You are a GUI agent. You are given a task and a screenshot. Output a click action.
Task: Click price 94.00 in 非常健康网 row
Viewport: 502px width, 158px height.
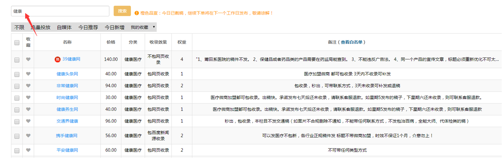click(111, 86)
